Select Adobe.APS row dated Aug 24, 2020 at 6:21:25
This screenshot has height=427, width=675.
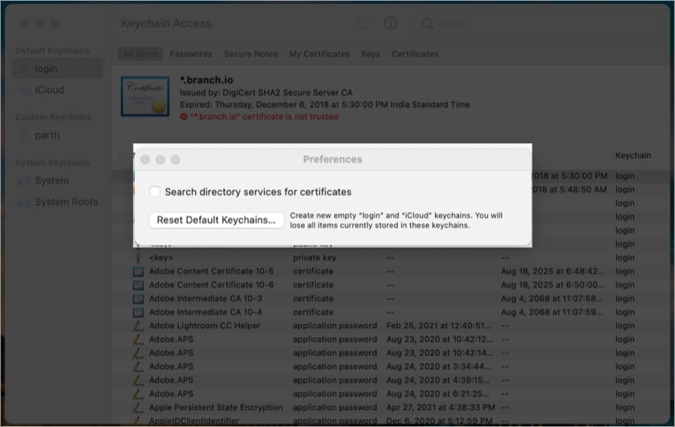[x=391, y=394]
